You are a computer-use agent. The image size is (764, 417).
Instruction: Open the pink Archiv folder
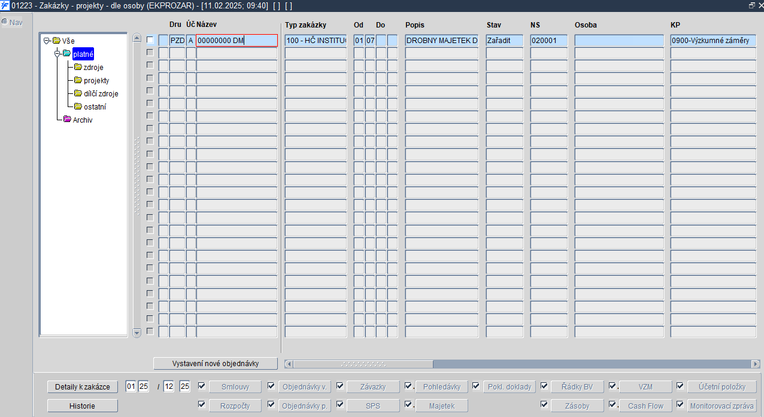coord(67,120)
